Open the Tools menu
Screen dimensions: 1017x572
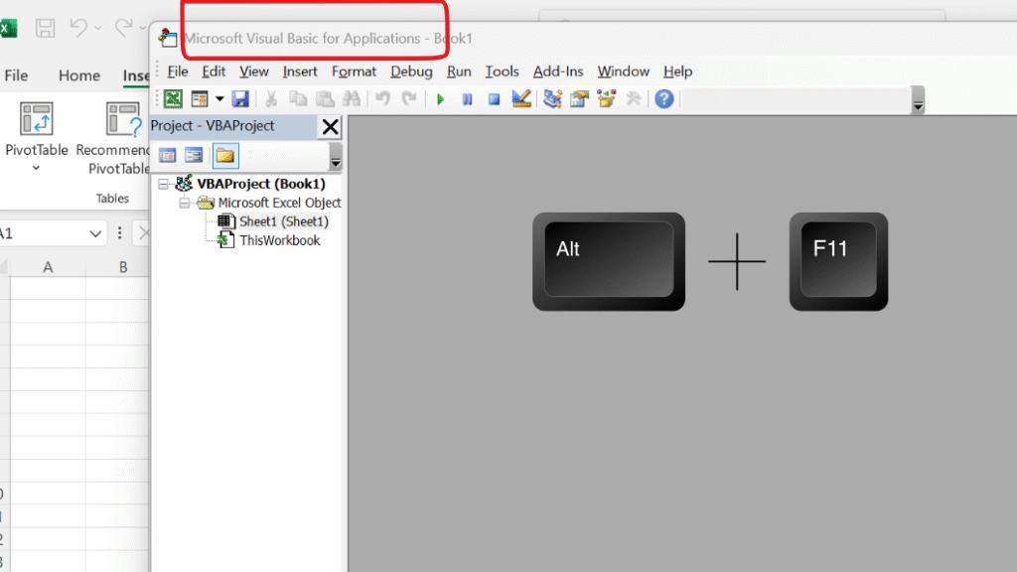coord(502,71)
